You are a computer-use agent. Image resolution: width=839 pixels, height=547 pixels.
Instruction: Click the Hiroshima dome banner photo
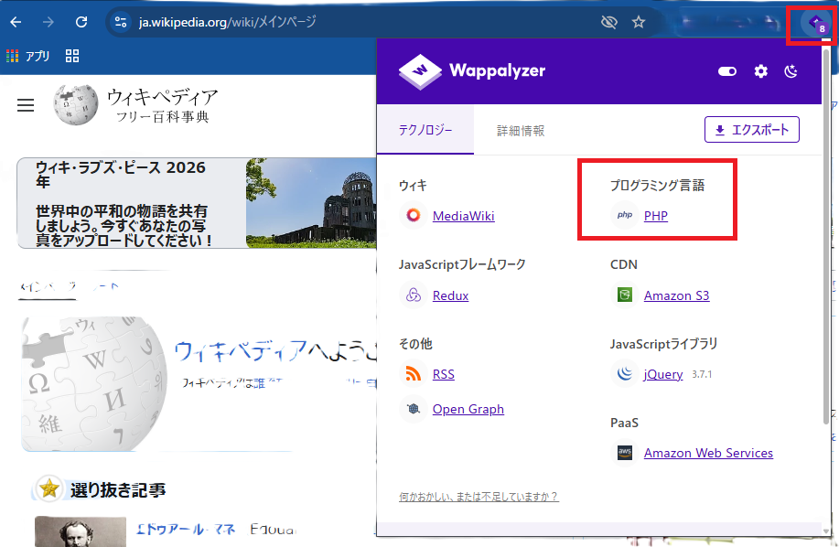pyautogui.click(x=311, y=203)
